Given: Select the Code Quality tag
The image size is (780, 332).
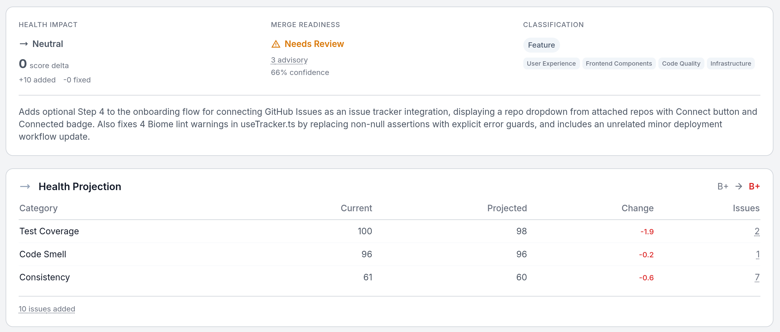Looking at the screenshot, I should (x=681, y=63).
